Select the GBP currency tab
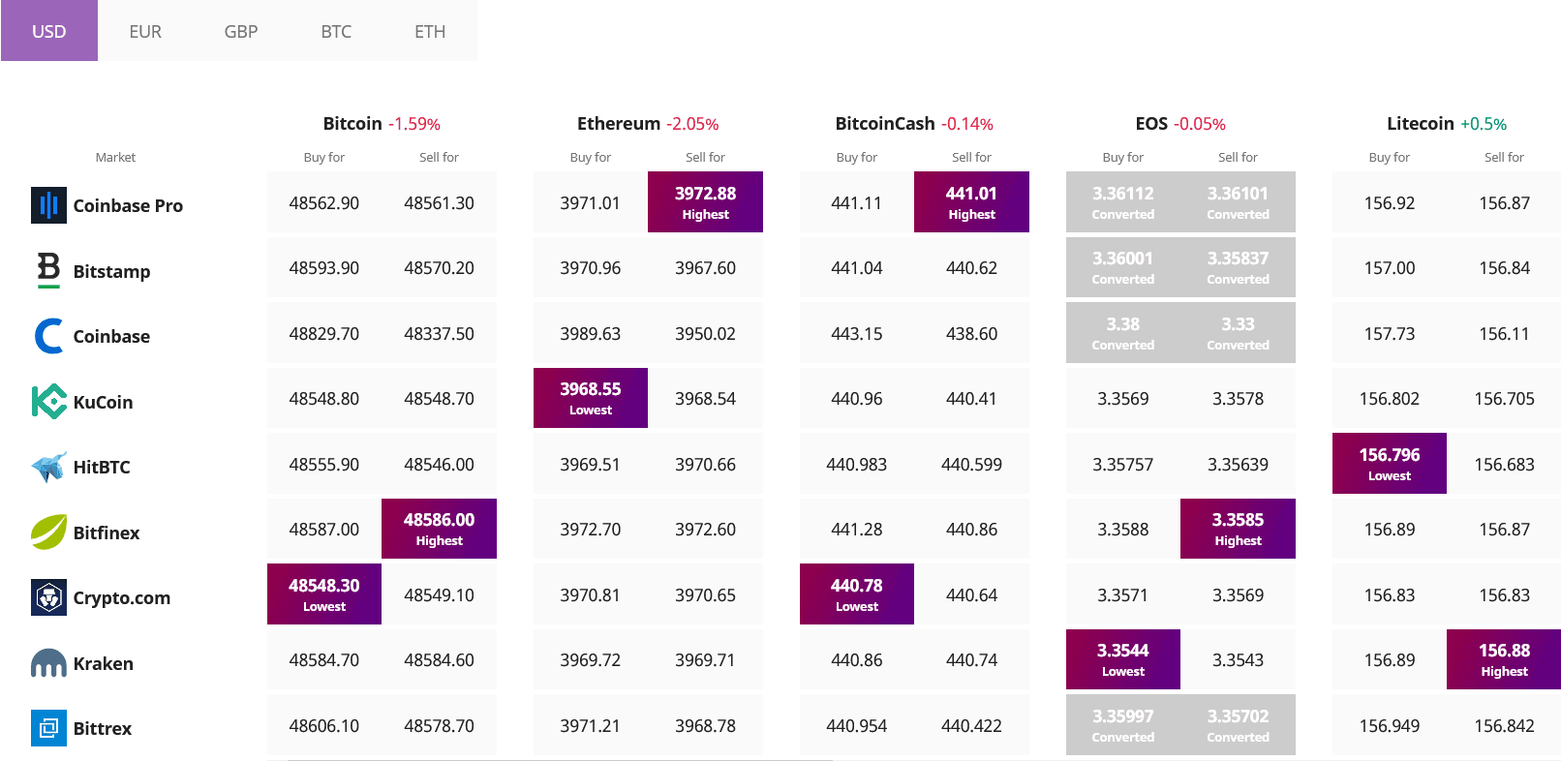This screenshot has height=761, width=1561. (x=241, y=31)
